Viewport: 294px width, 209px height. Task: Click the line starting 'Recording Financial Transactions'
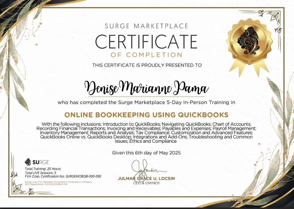[146, 128]
